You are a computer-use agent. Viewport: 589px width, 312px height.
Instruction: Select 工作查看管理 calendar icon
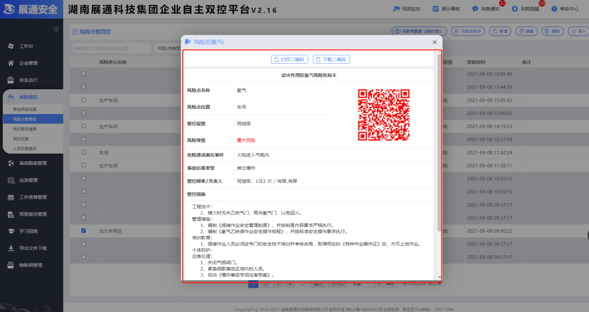[x=11, y=197]
